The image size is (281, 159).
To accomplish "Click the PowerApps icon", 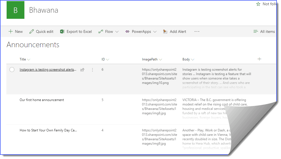I will tap(127, 31).
